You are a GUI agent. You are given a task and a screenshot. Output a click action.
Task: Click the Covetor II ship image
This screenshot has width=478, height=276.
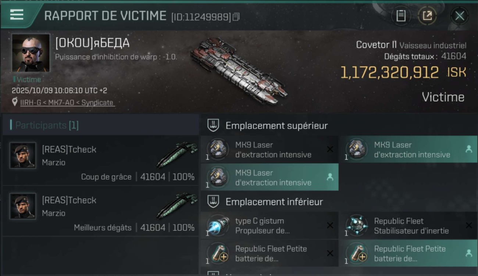point(238,70)
